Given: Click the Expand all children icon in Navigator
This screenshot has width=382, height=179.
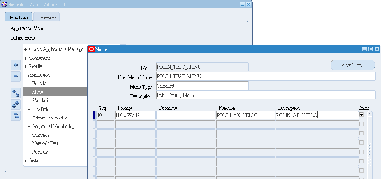Looking at the screenshot, I should click(x=16, y=93).
